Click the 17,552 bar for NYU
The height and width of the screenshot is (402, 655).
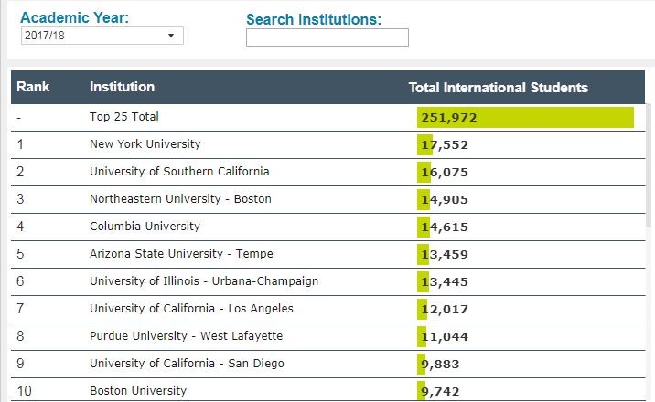click(x=425, y=144)
